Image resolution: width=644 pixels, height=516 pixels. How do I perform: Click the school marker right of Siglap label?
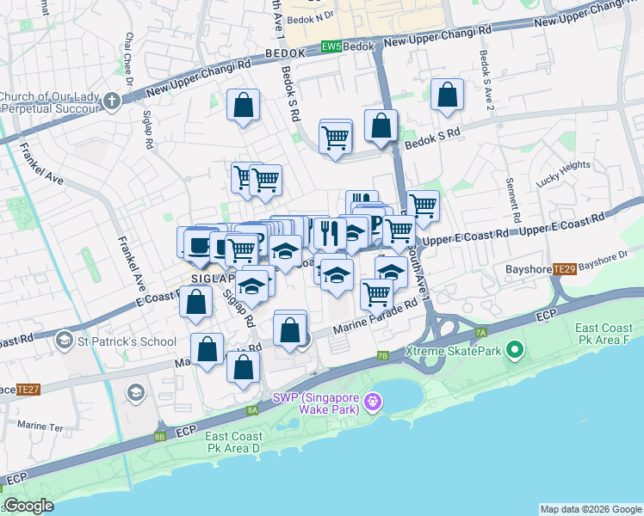point(251,287)
